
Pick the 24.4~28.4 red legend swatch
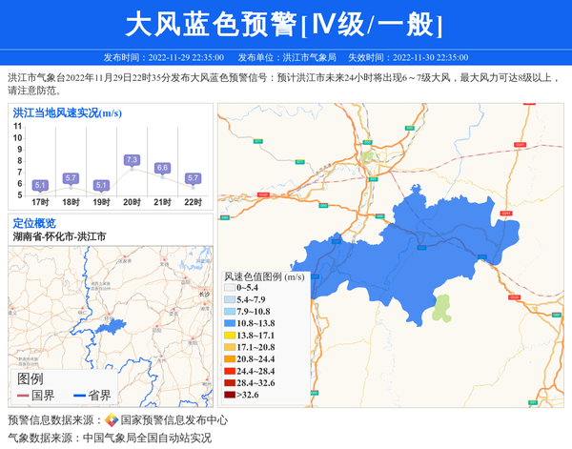tap(230, 372)
